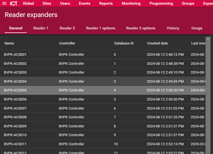Click created date 2024-08-12 2:52:13 PM
This screenshot has width=213, height=154.
[x=165, y=144]
